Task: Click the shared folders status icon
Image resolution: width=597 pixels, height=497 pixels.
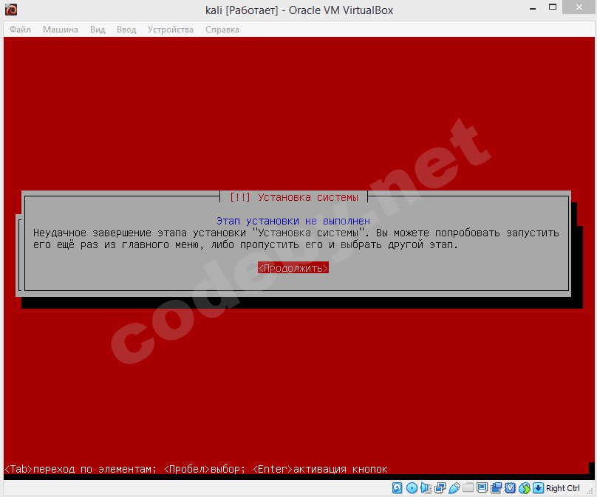Action: tap(468, 487)
